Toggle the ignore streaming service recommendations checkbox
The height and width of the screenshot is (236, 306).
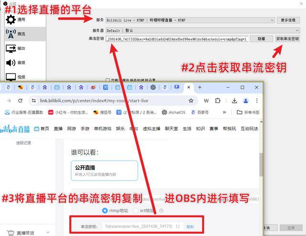coord(107,80)
